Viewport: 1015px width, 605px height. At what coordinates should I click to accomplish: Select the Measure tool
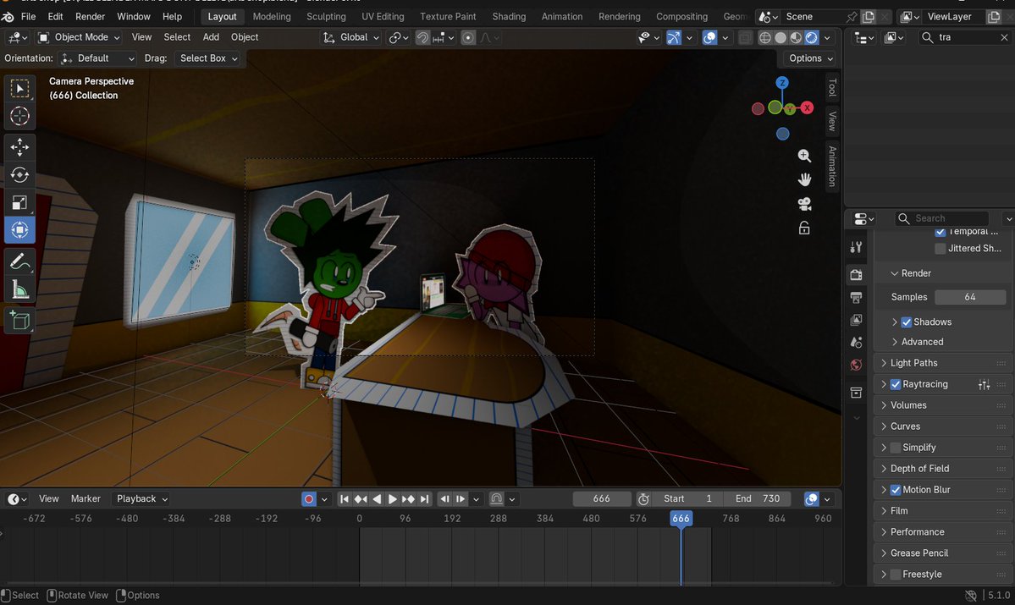pyautogui.click(x=19, y=290)
